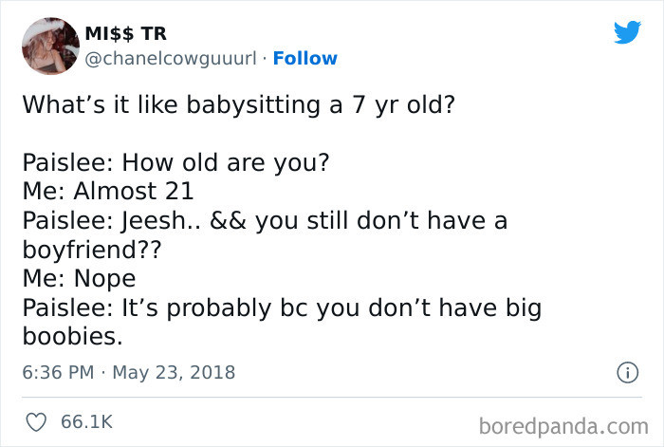The height and width of the screenshot is (447, 664).
Task: Click the May 23, 2018 date
Action: click(174, 372)
